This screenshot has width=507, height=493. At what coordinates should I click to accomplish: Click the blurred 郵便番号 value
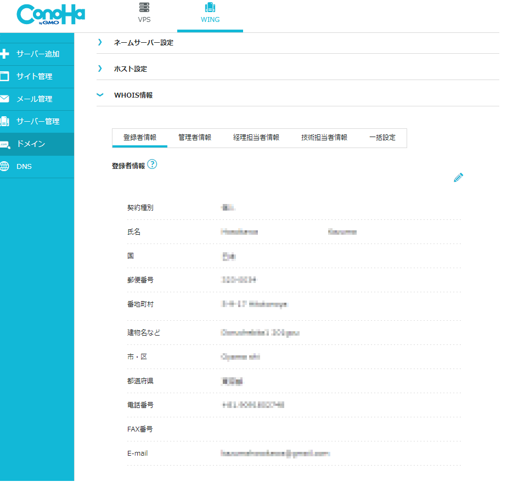click(239, 280)
